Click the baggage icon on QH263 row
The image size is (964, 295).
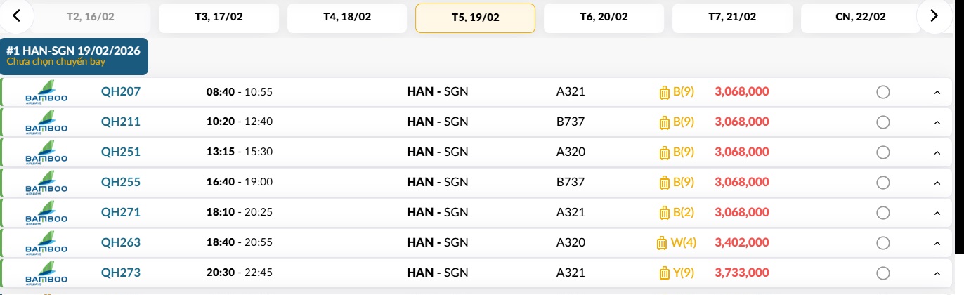(x=660, y=243)
